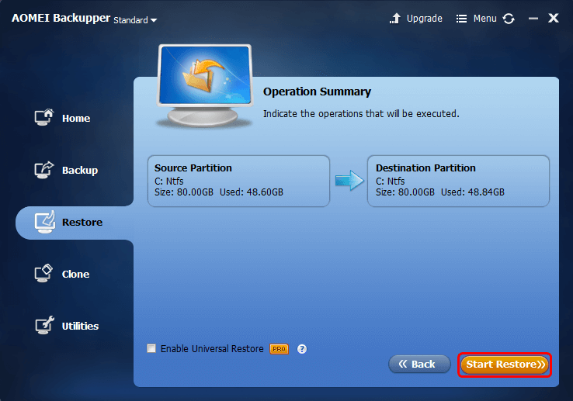Go to Home tab label
573x401 pixels.
76,119
